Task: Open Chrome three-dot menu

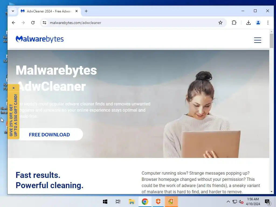Action: [268, 23]
